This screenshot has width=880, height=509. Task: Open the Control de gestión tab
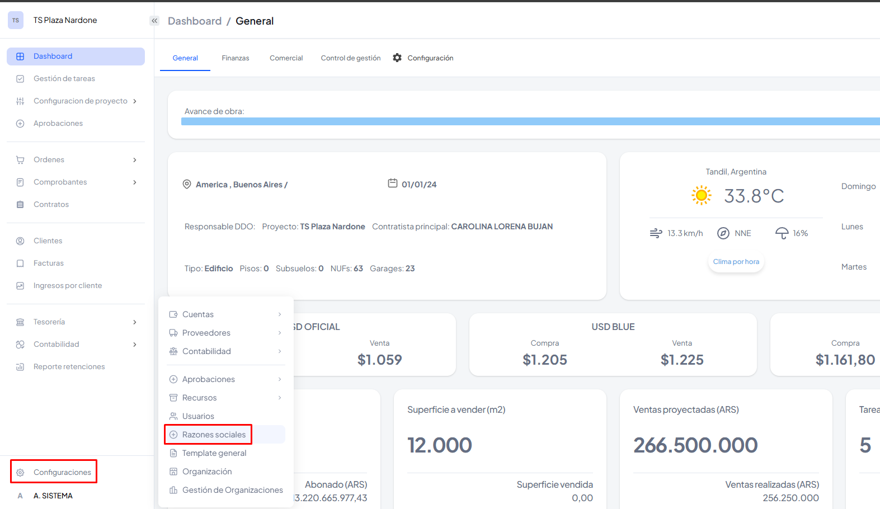(351, 58)
